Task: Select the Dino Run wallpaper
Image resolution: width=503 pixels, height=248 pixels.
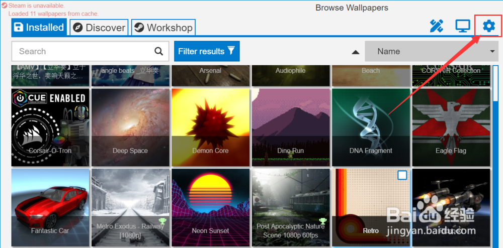Action: [291, 128]
